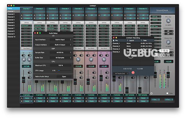Open Channel 1 input B dropdown
This screenshot has width=186, height=118.
coord(28,18)
